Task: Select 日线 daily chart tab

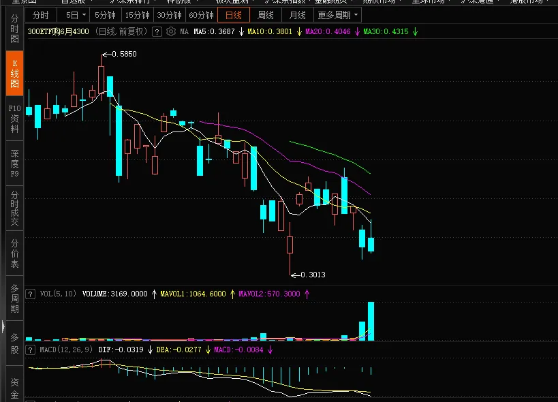Action: [x=234, y=15]
